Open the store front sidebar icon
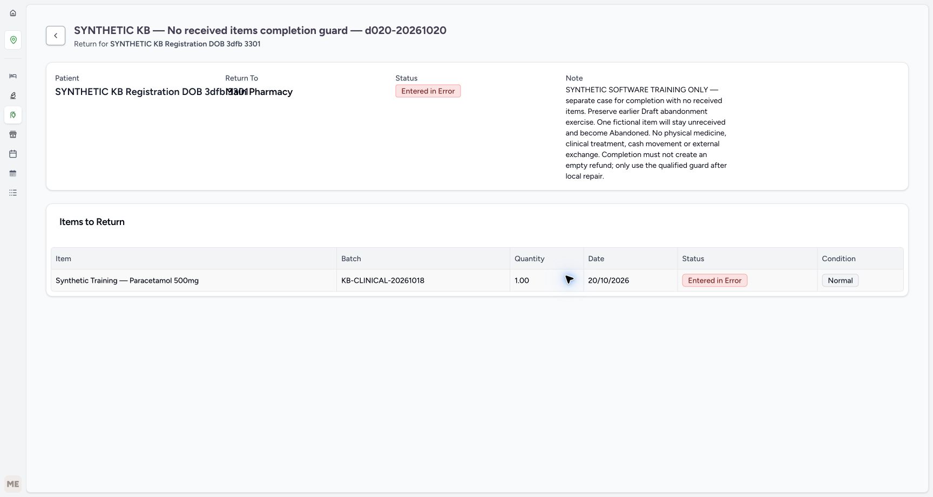This screenshot has width=933, height=497. pyautogui.click(x=13, y=134)
